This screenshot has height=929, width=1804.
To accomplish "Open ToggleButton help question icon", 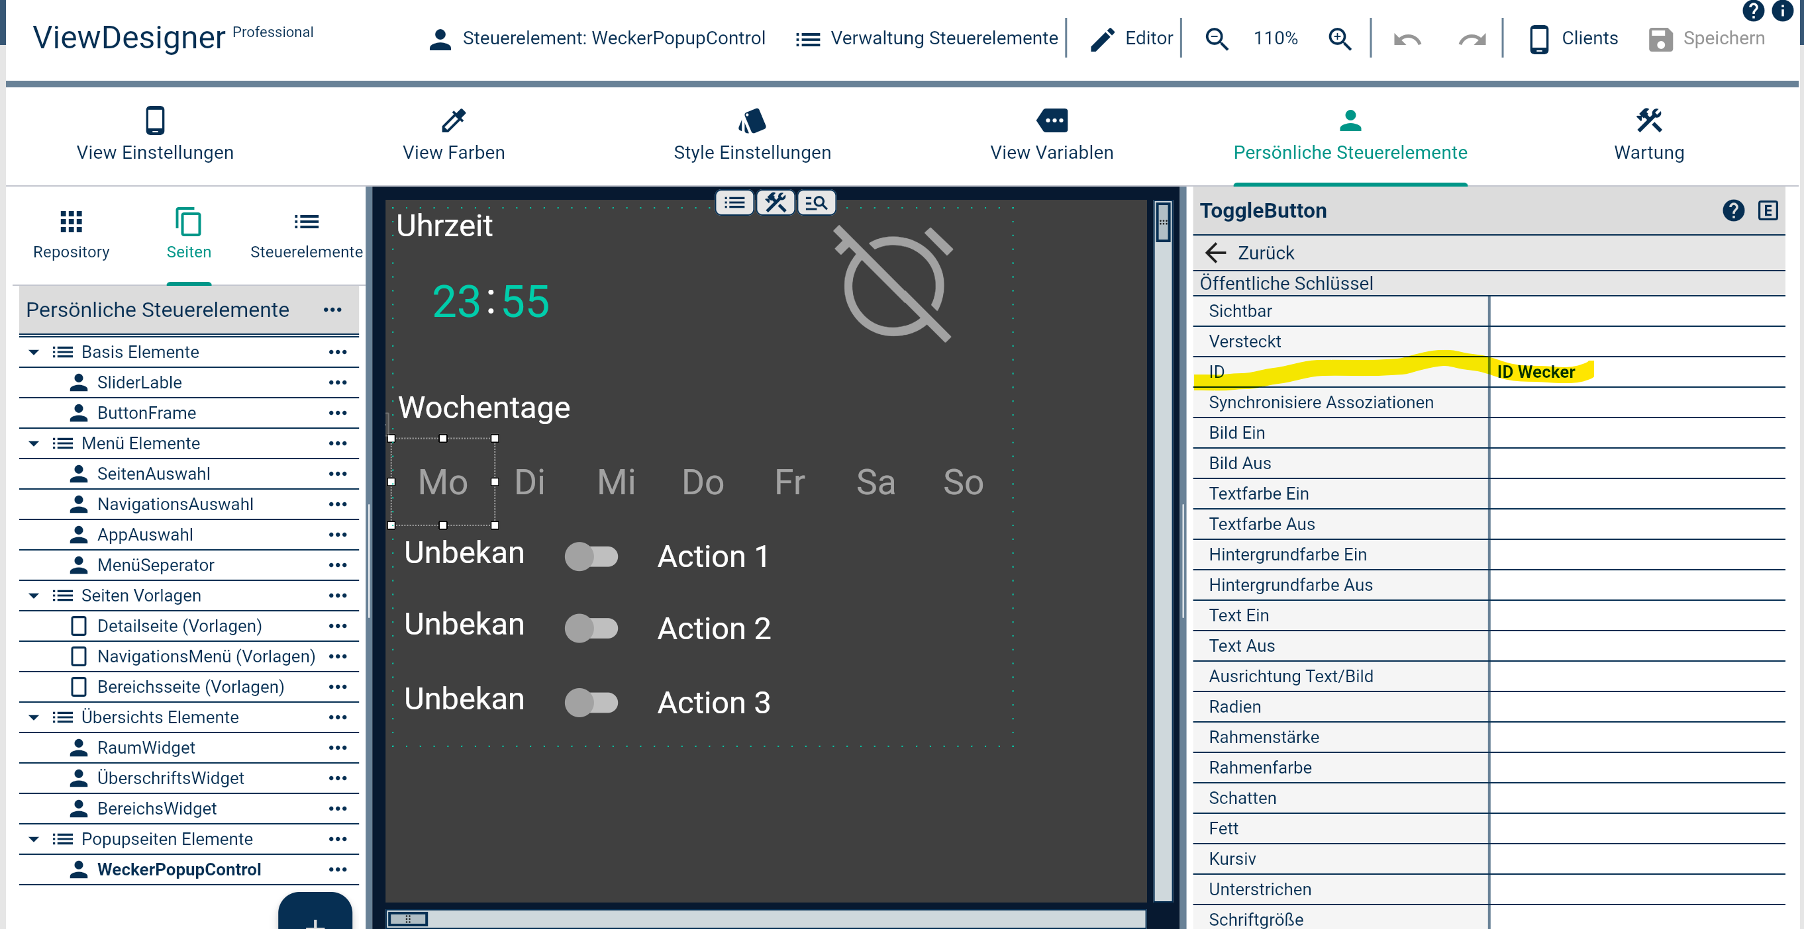I will point(1733,210).
